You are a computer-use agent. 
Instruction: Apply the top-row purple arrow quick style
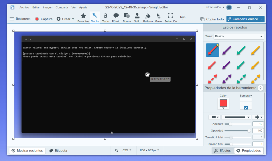click(x=227, y=50)
